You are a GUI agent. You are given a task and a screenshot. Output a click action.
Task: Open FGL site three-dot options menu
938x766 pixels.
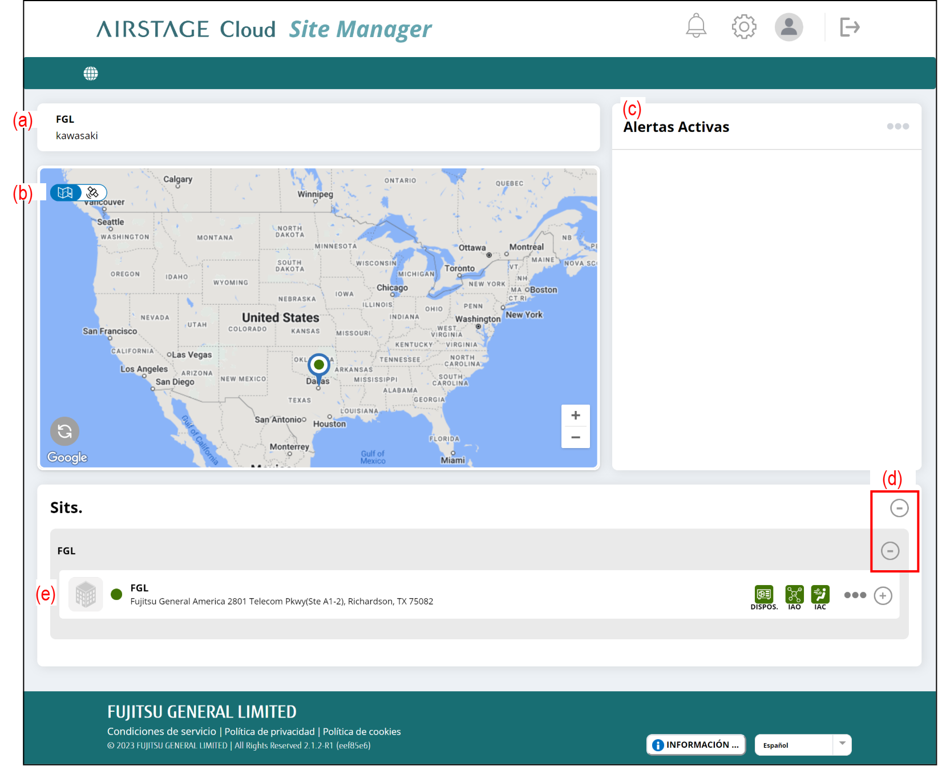(x=855, y=595)
